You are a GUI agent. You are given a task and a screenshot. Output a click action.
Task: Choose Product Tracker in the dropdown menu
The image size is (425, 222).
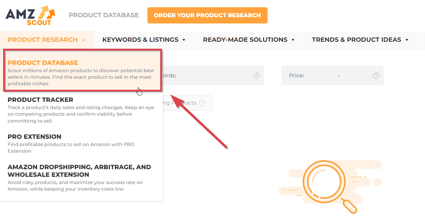point(40,100)
